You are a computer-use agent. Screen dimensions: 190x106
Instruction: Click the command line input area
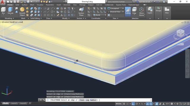point(99,100)
